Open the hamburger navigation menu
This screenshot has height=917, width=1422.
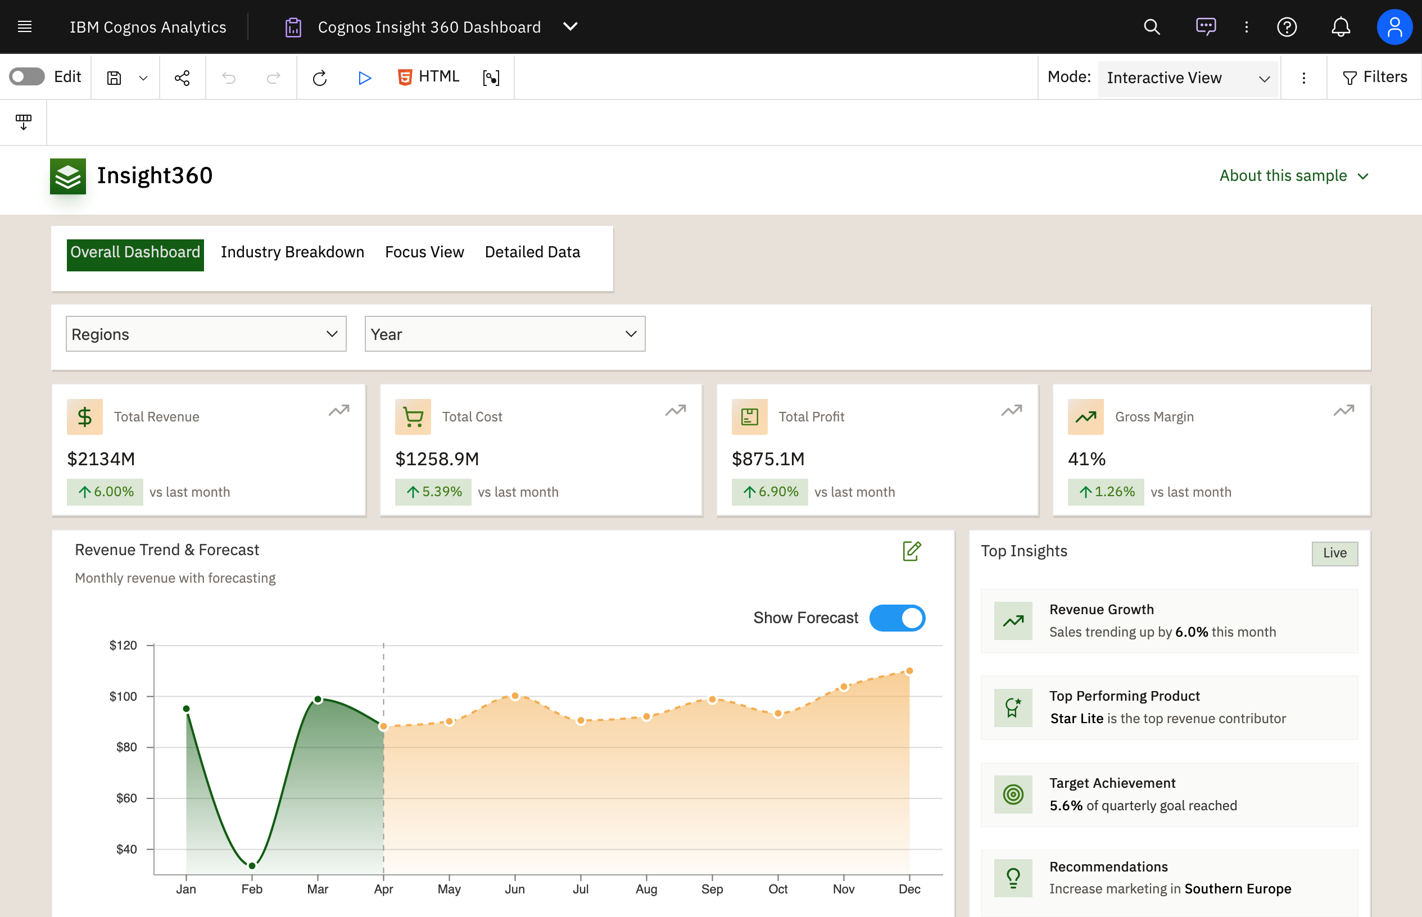[24, 27]
